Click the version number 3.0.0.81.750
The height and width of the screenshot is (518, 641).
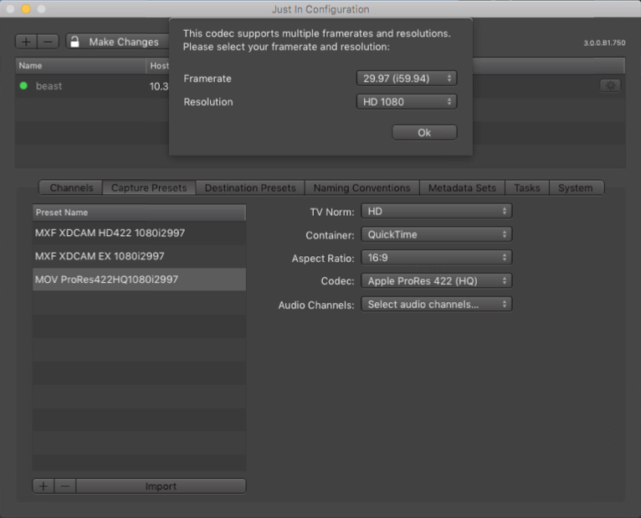(x=604, y=43)
